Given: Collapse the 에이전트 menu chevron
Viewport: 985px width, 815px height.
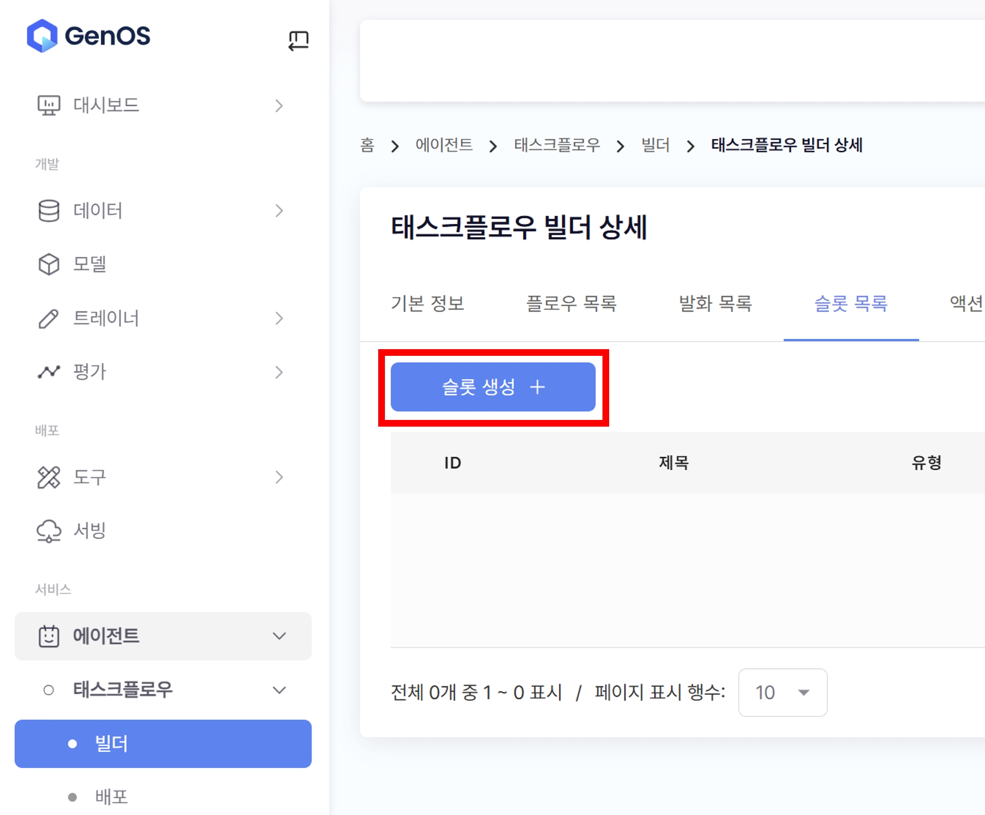Looking at the screenshot, I should click(x=279, y=636).
